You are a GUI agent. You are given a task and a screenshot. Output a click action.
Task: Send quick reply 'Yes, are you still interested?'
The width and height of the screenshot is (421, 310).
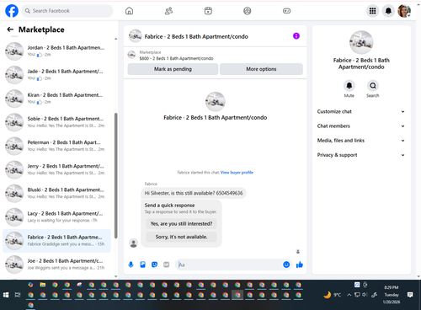[x=181, y=224]
